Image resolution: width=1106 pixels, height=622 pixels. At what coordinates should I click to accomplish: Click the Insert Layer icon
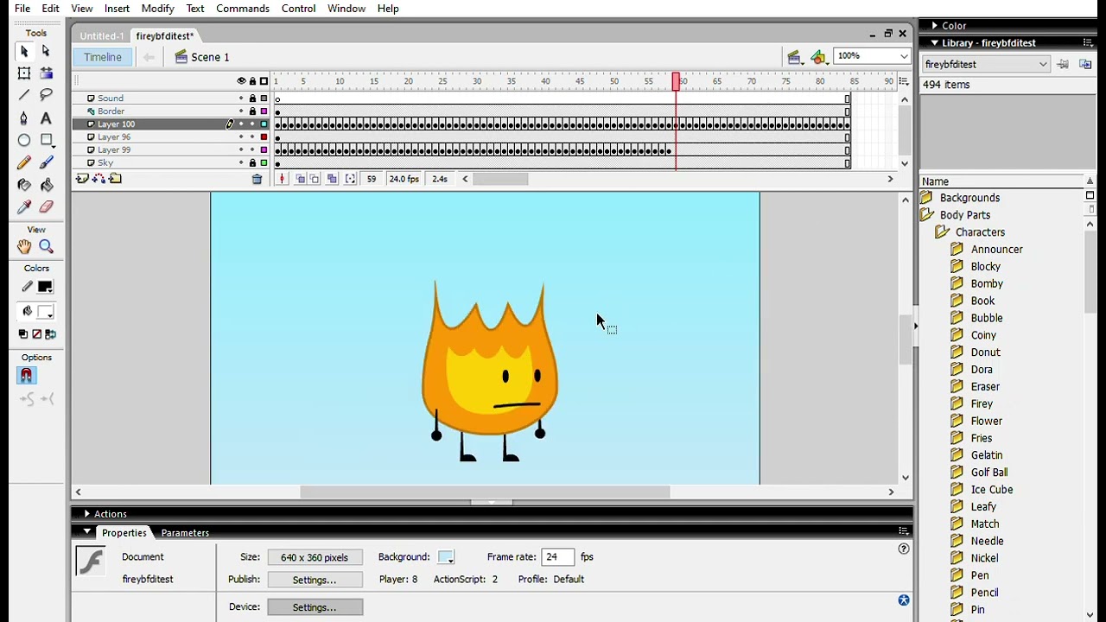82,179
